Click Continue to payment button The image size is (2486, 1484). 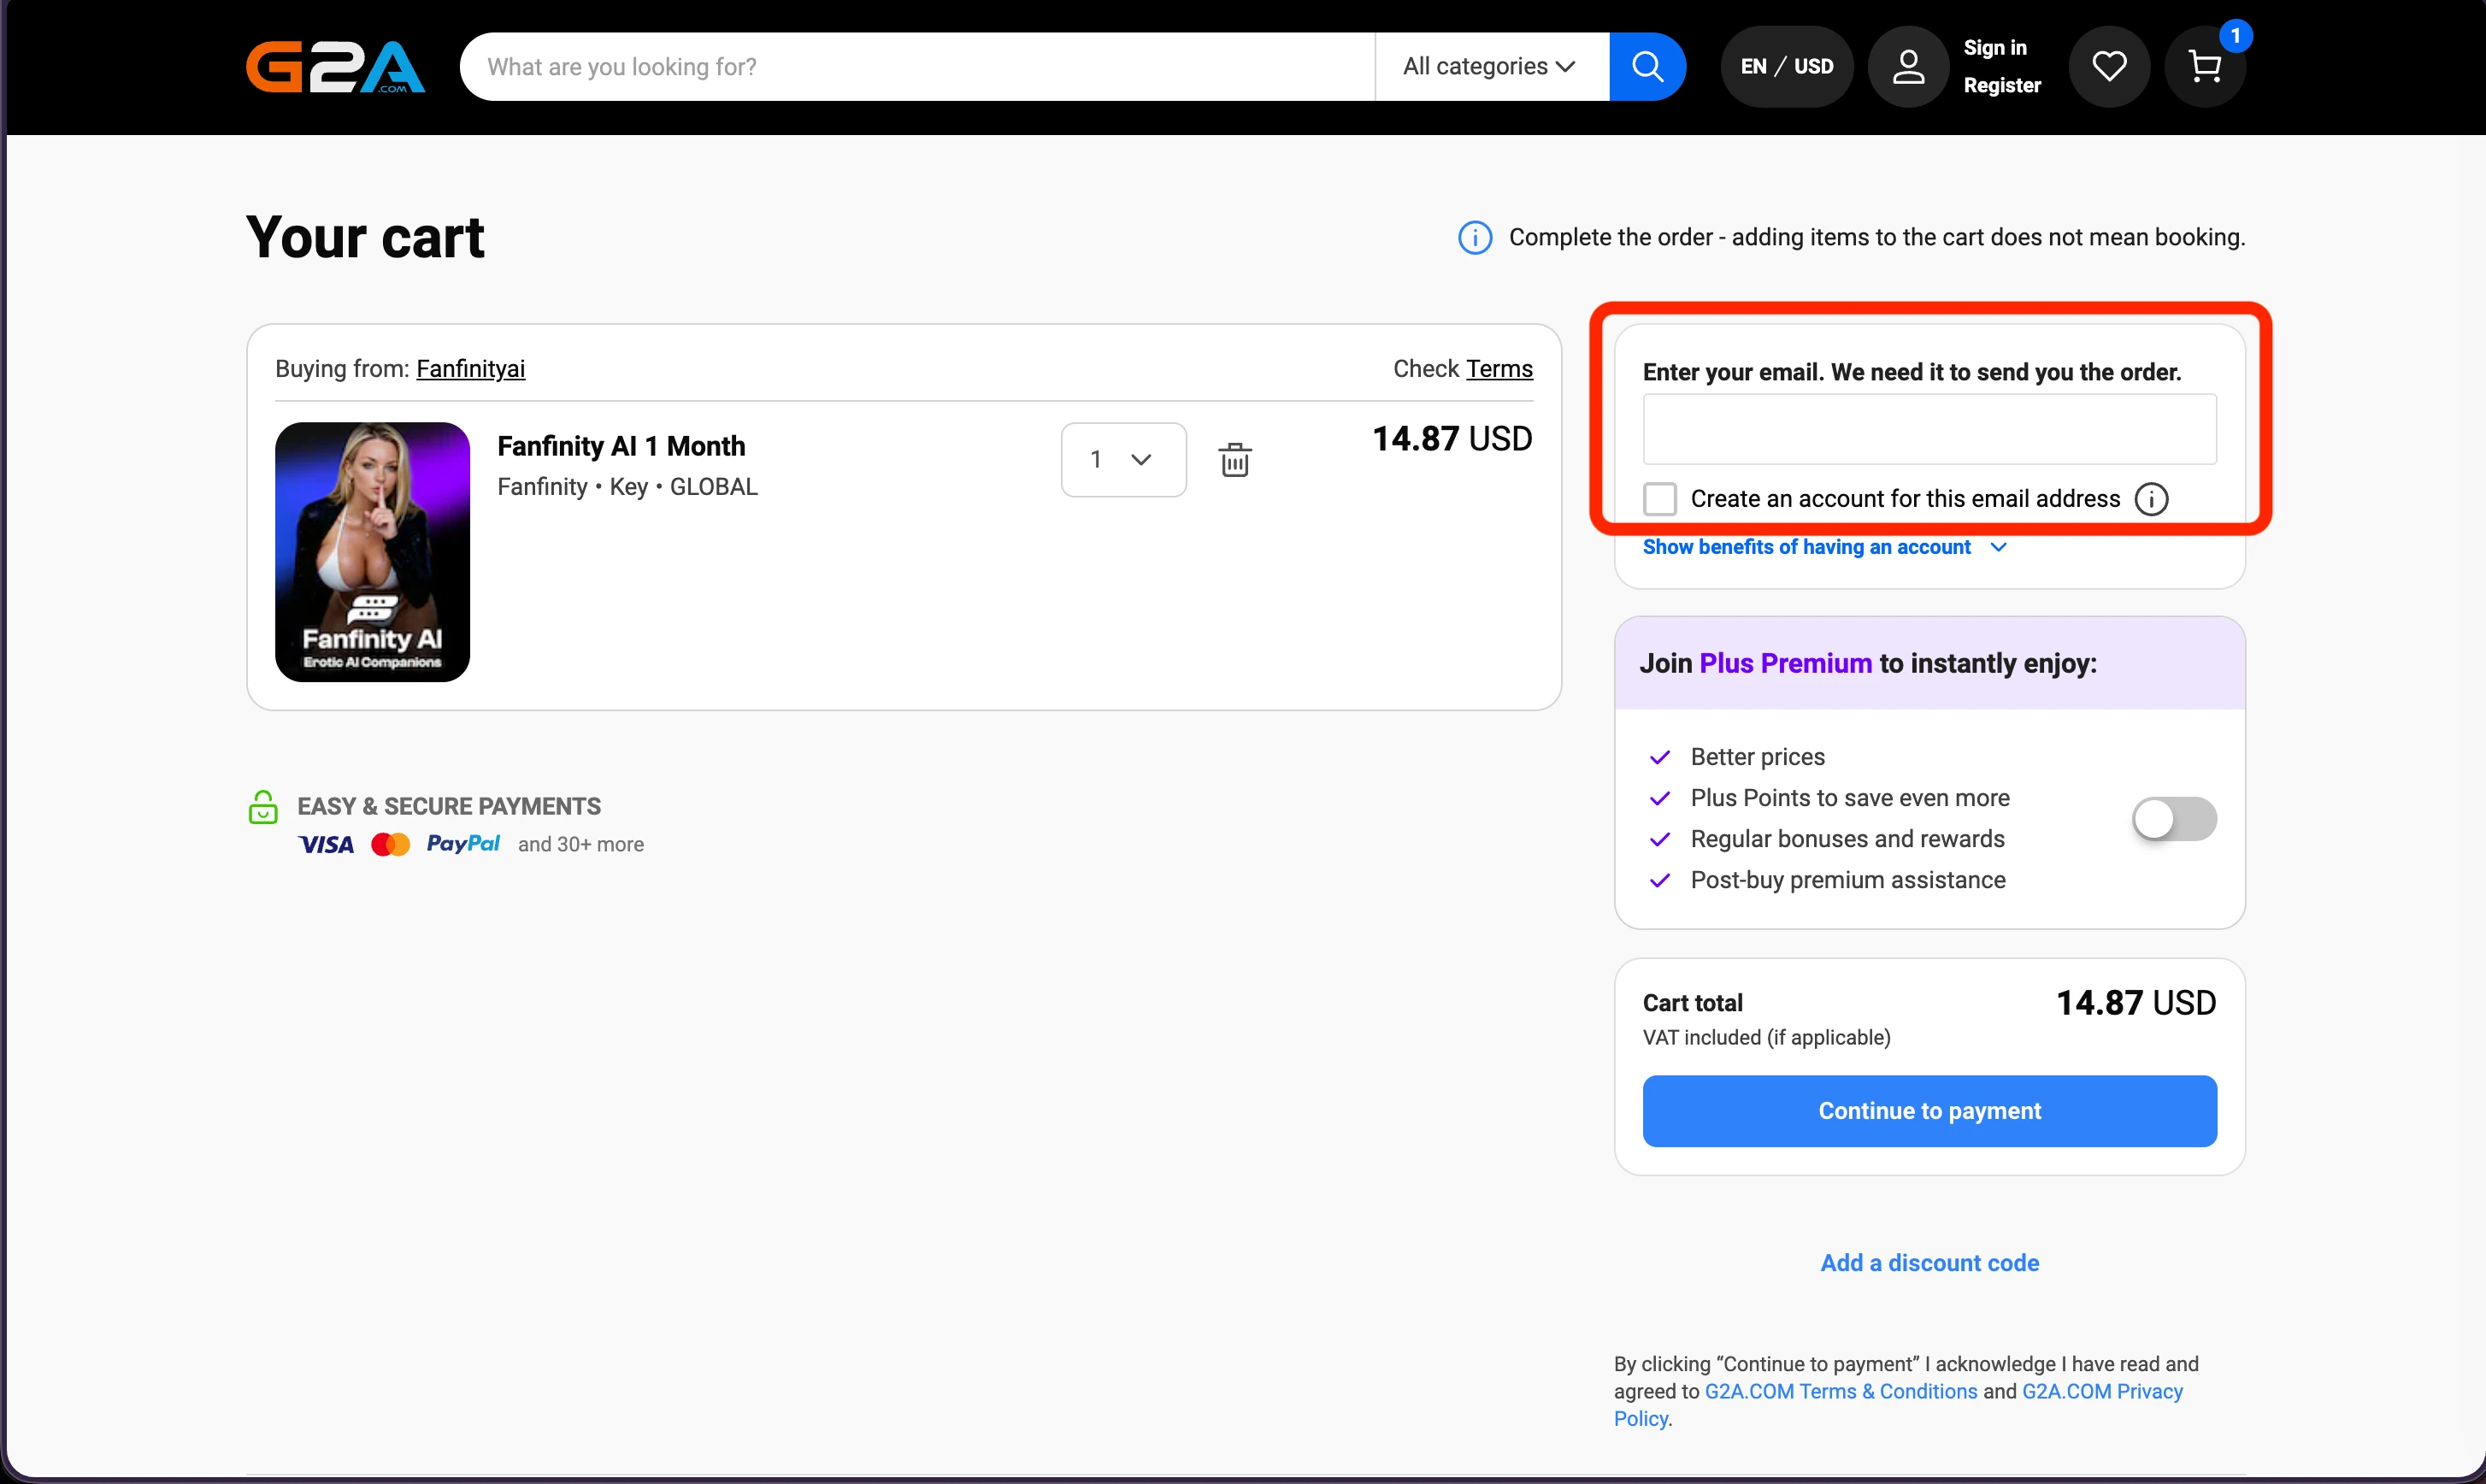[1929, 1111]
